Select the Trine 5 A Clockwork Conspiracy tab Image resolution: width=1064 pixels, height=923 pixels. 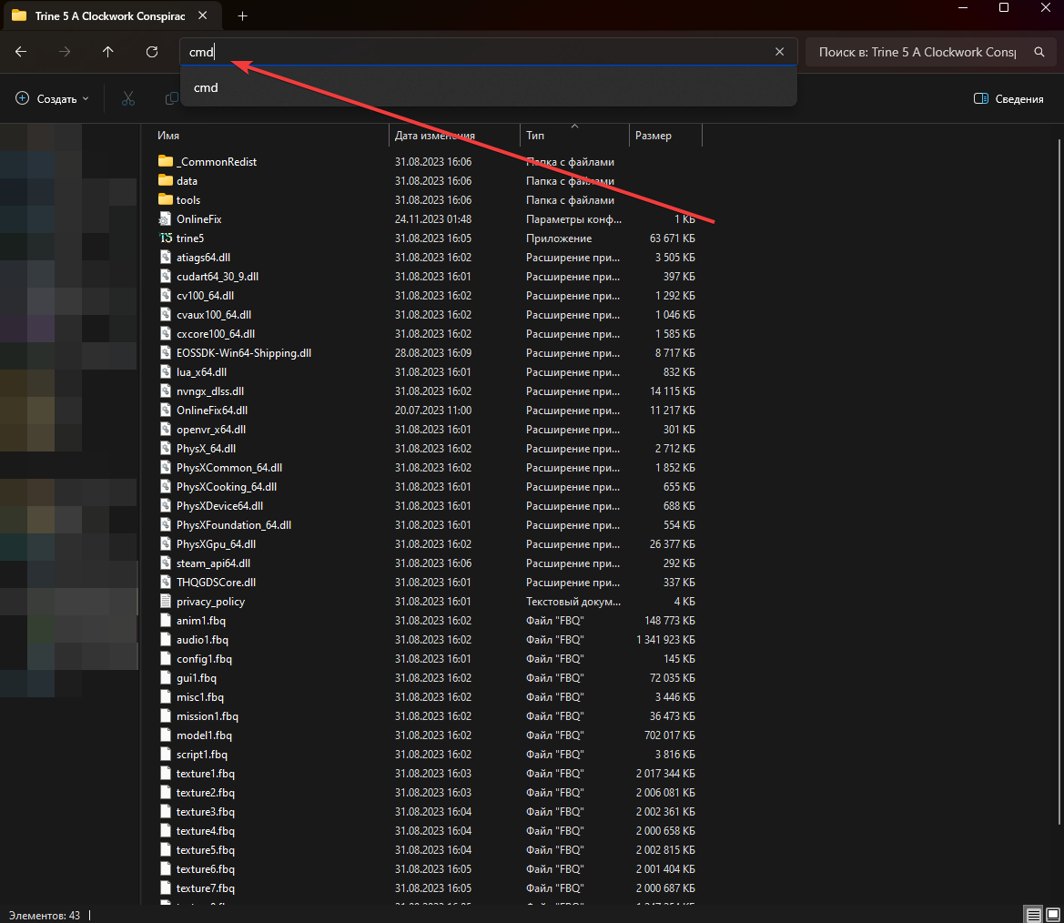tap(111, 15)
